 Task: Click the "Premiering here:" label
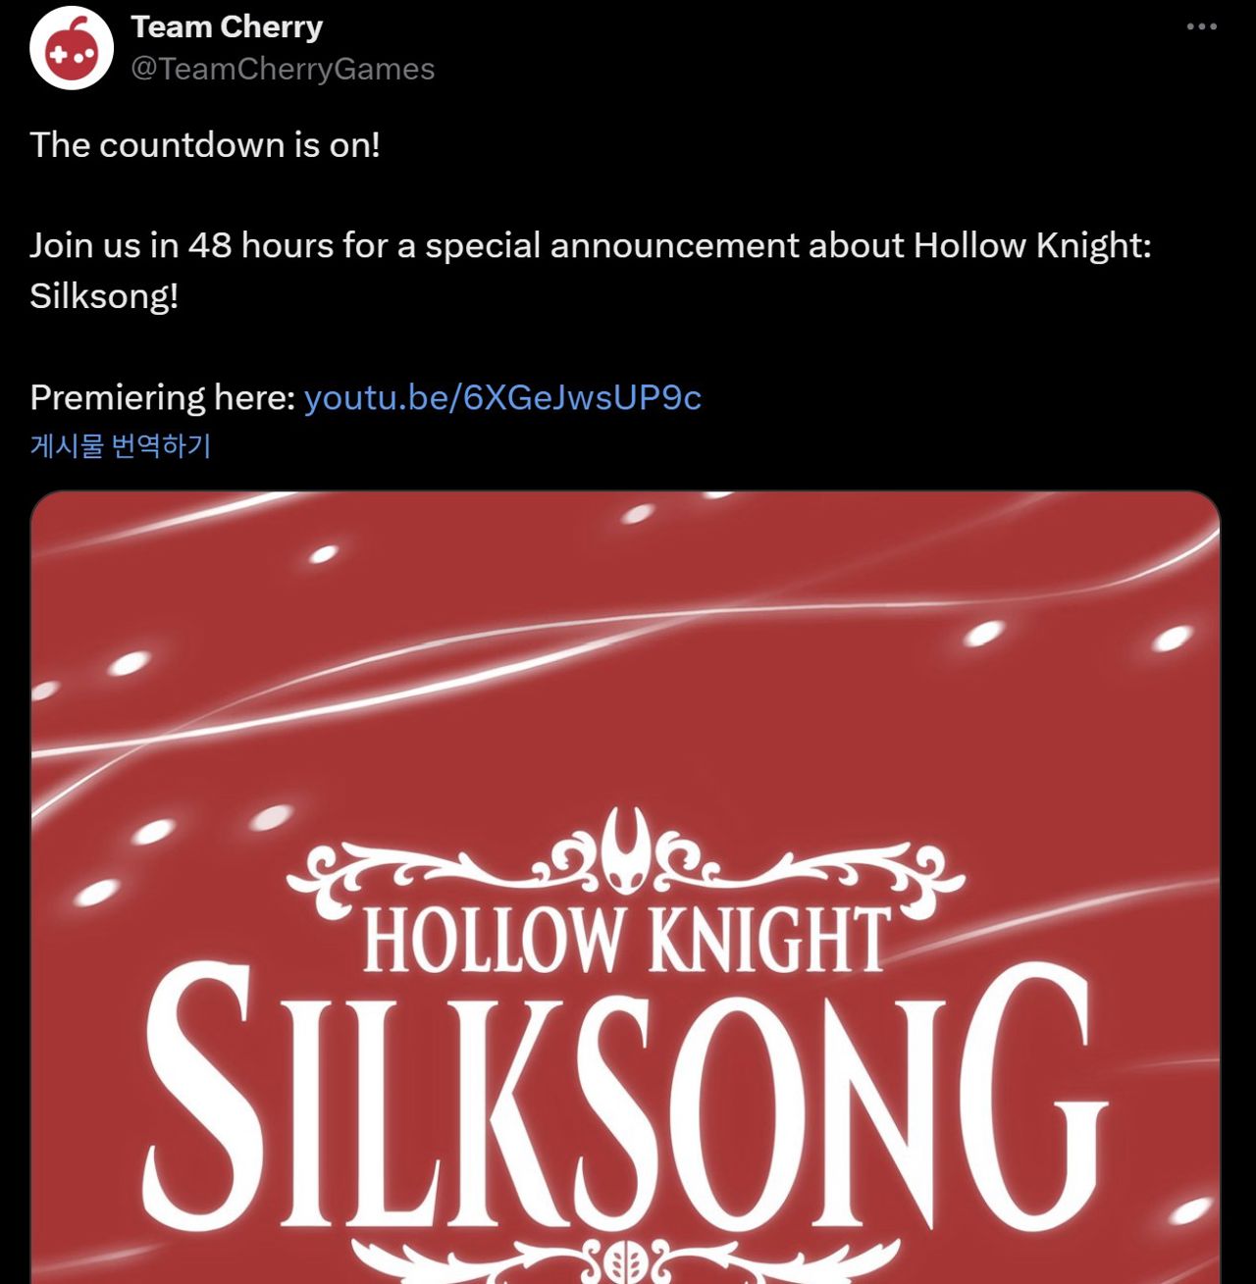pos(162,397)
